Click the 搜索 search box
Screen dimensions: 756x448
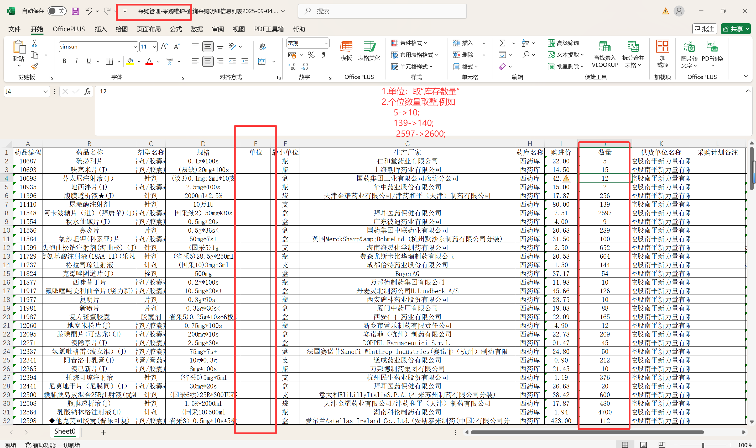(382, 11)
